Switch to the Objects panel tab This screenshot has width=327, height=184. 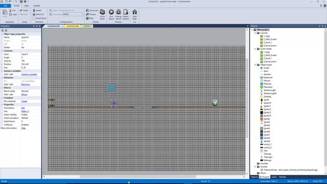click(254, 177)
